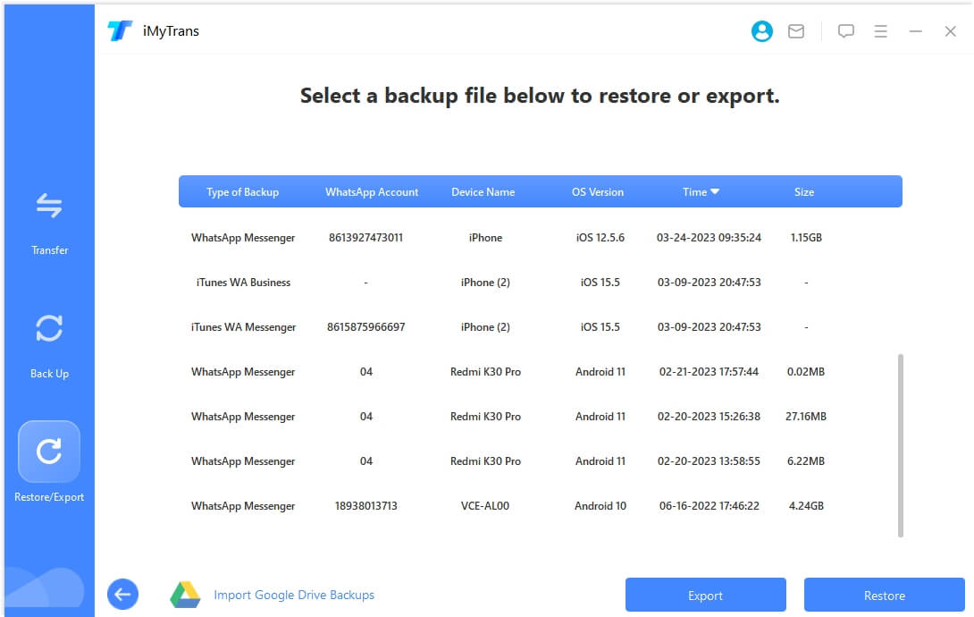Screen dimensions: 974x617
Task: Open the feedback chat bubble icon
Action: tap(845, 31)
